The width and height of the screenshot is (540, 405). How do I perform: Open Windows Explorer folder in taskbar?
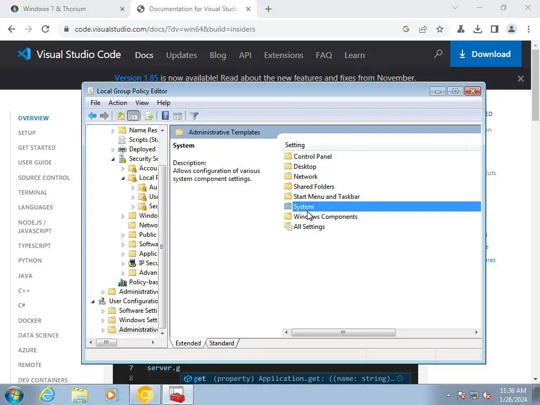click(80, 394)
